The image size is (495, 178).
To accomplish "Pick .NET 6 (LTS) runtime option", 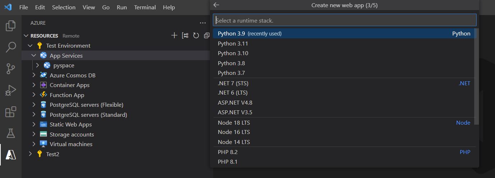I will tap(233, 93).
